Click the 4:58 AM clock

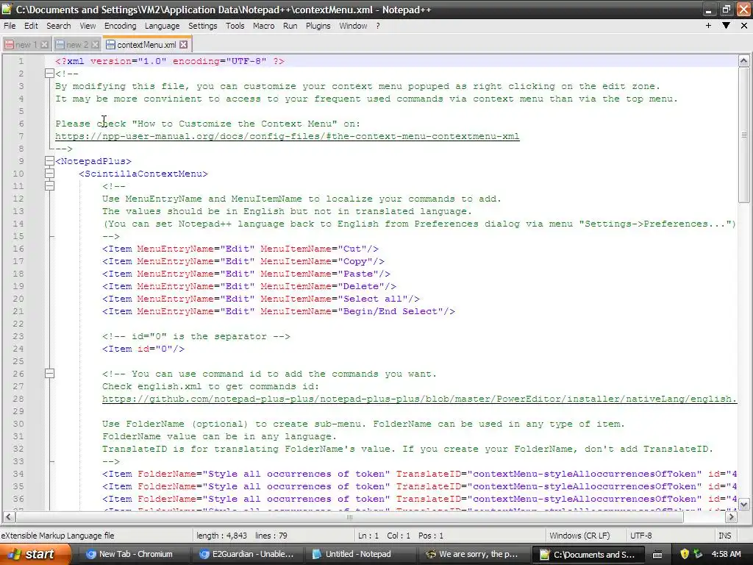[726, 554]
